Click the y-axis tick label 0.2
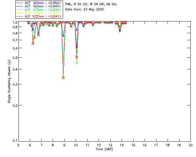This screenshot has height=157, width=196. pyautogui.click(x=15, y=105)
